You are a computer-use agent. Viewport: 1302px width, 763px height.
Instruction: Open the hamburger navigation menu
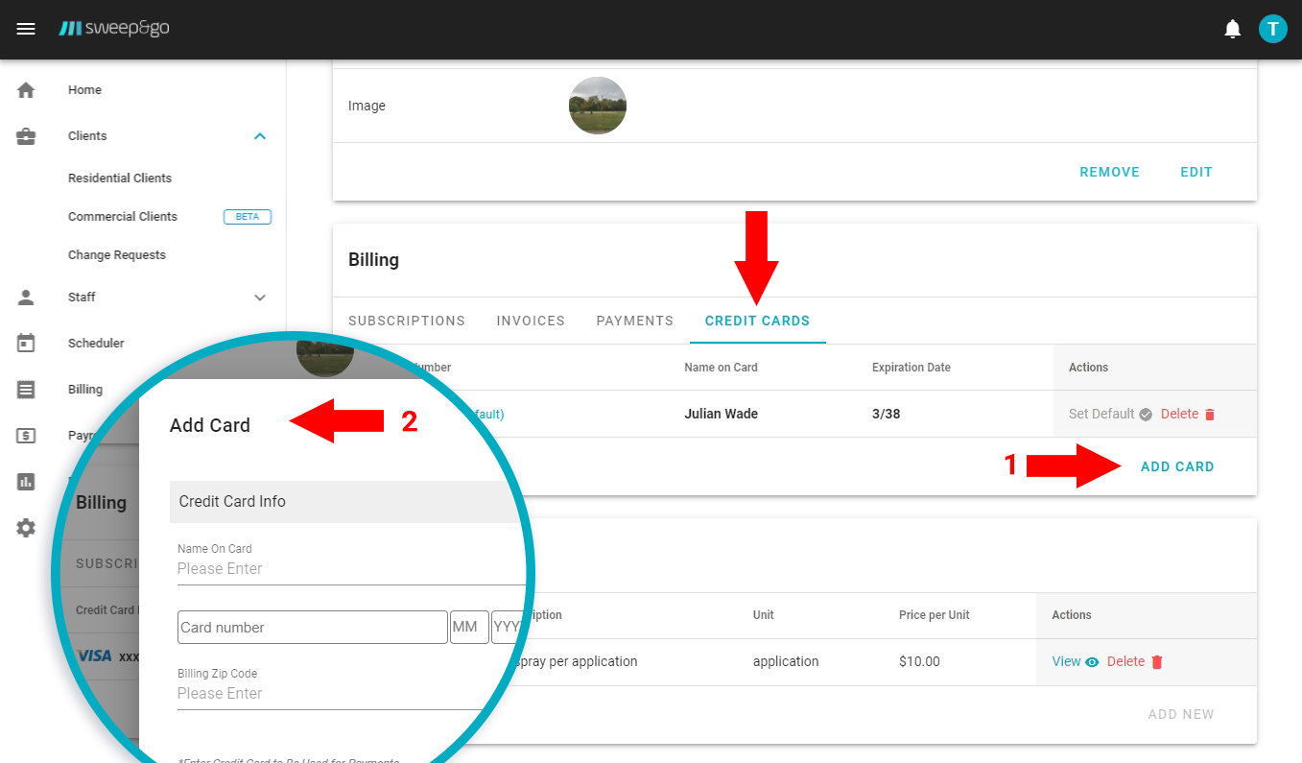coord(26,29)
